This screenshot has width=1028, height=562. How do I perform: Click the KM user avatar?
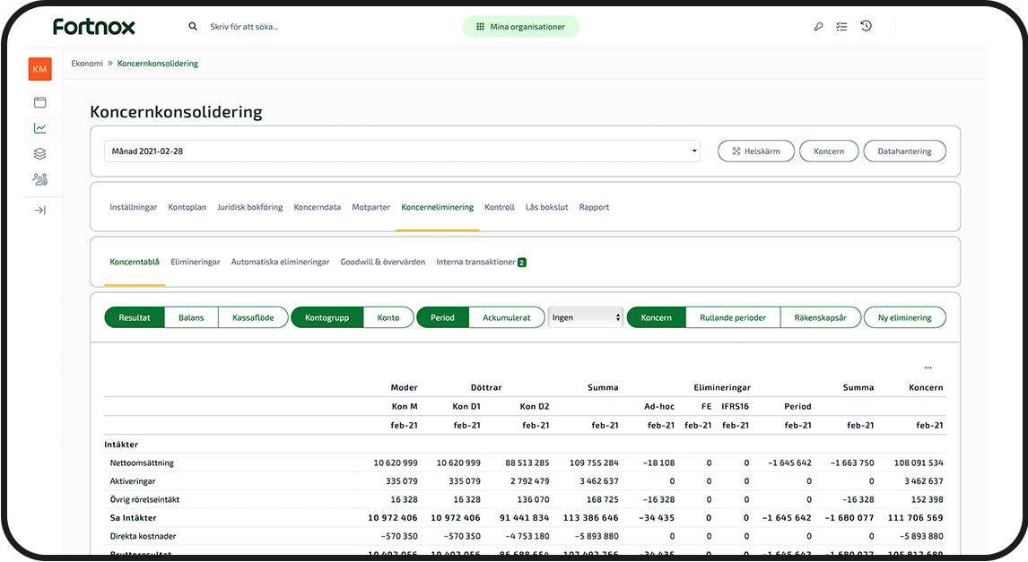(39, 69)
